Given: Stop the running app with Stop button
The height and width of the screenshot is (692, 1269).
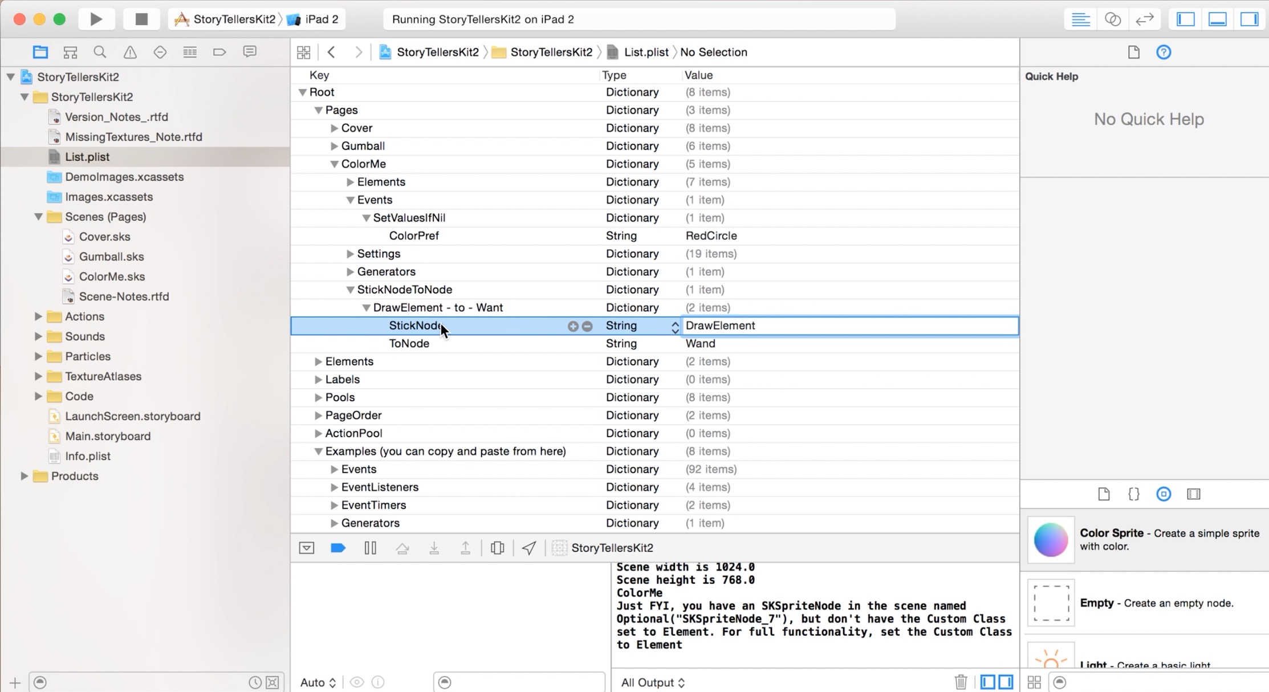Looking at the screenshot, I should tap(141, 19).
